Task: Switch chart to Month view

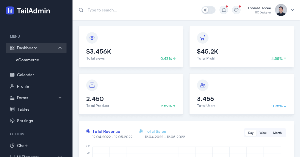Action: pyautogui.click(x=277, y=133)
